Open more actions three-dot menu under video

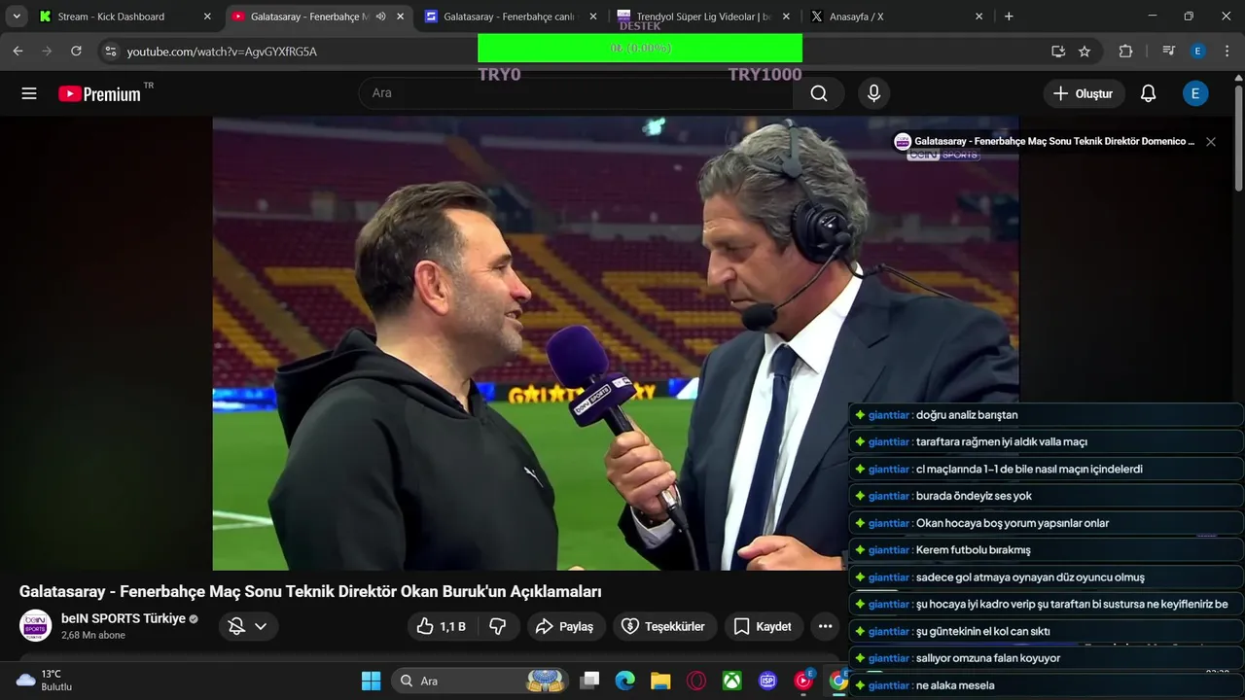point(825,626)
